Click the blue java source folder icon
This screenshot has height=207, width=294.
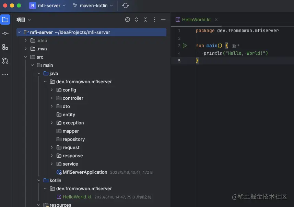(x=46, y=73)
